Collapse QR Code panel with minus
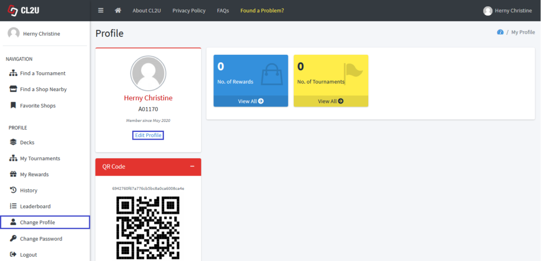541x261 pixels. 192,167
